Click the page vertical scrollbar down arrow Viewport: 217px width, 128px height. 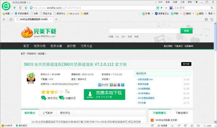click(215, 122)
